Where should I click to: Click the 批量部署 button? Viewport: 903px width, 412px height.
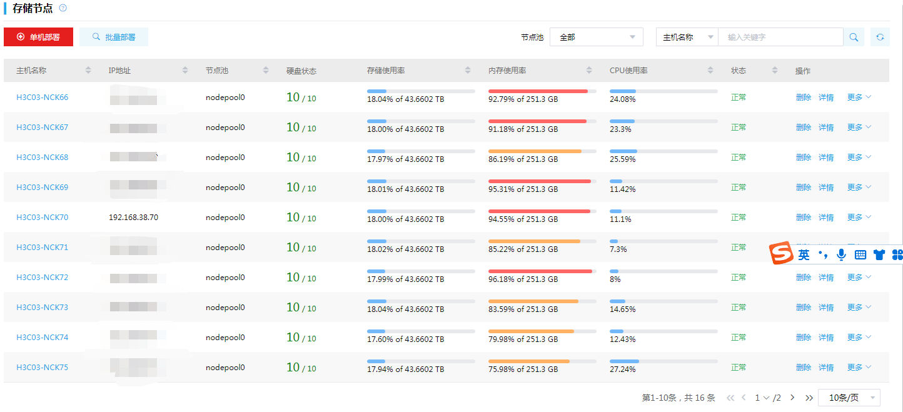point(114,38)
